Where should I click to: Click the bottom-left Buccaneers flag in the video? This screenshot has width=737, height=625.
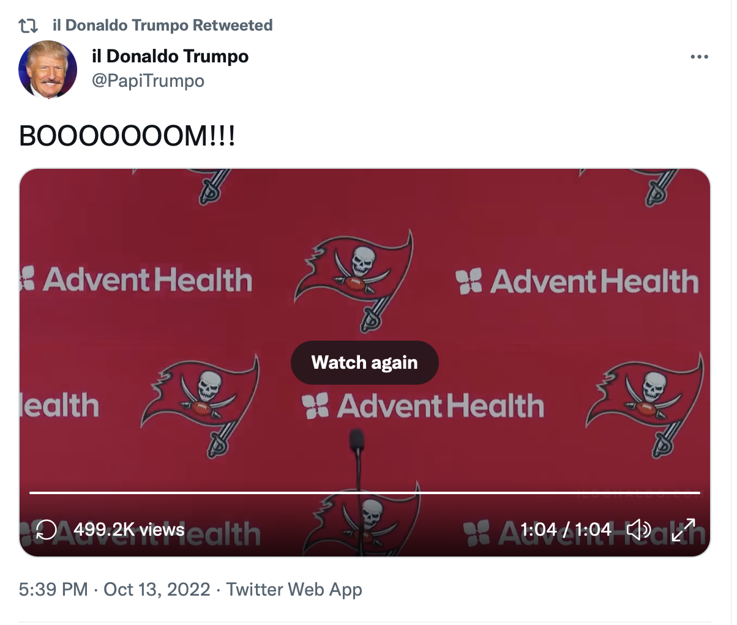[x=200, y=406]
